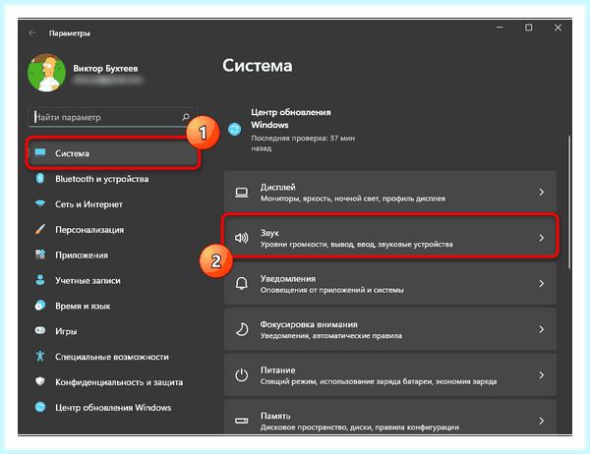Minimize the Параметры window
The width and height of the screenshot is (590, 454).
coord(500,28)
